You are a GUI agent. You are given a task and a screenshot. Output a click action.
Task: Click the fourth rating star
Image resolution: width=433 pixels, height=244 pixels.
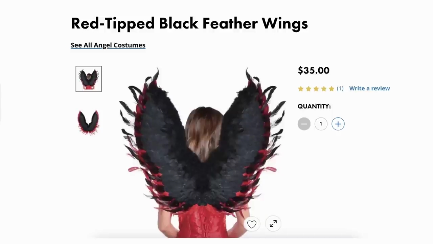324,89
